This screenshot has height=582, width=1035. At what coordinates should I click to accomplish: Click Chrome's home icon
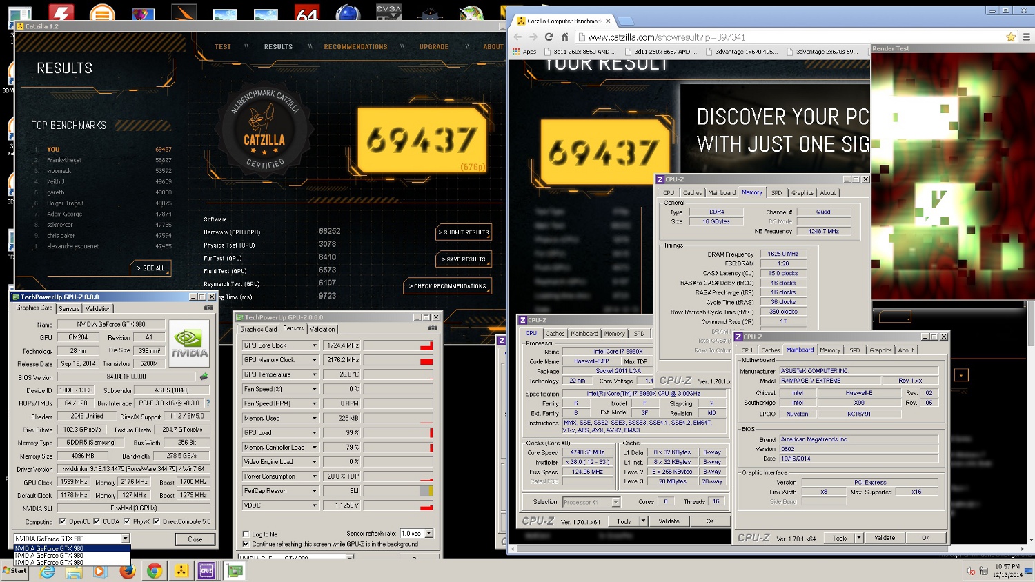pyautogui.click(x=564, y=37)
